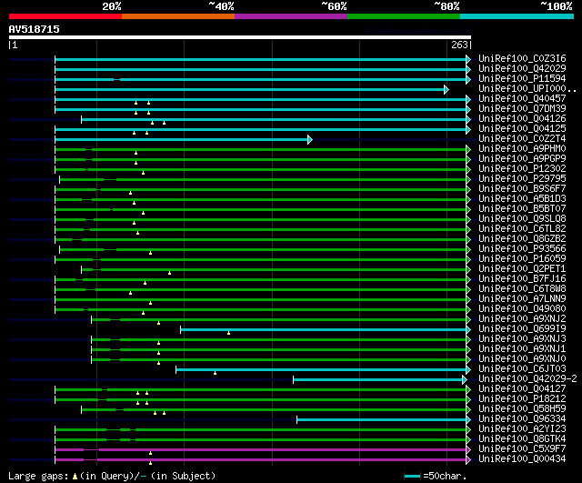This screenshot has width=582, height=483.
Task: Click the UniRef100_A9PGP9 text
Action: tap(522, 159)
